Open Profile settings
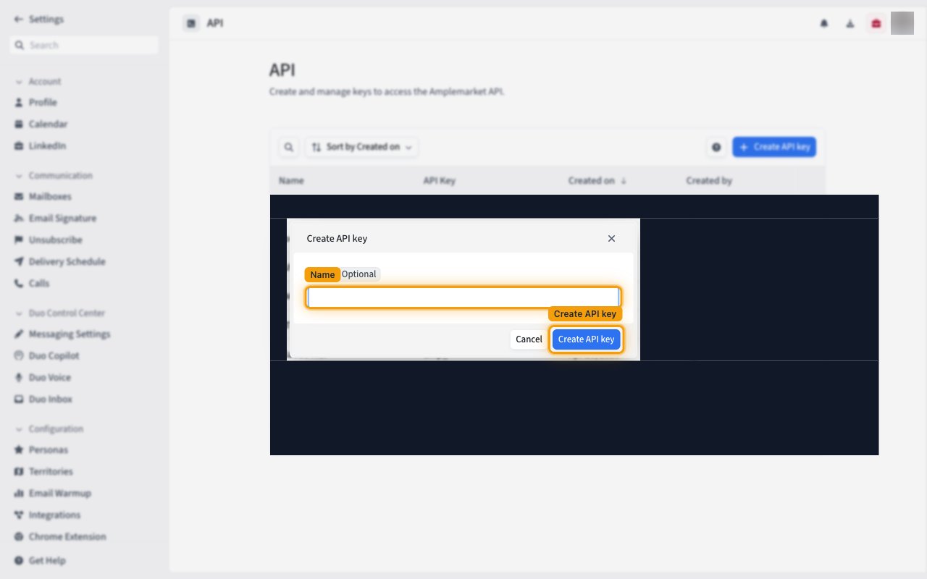 click(x=43, y=103)
